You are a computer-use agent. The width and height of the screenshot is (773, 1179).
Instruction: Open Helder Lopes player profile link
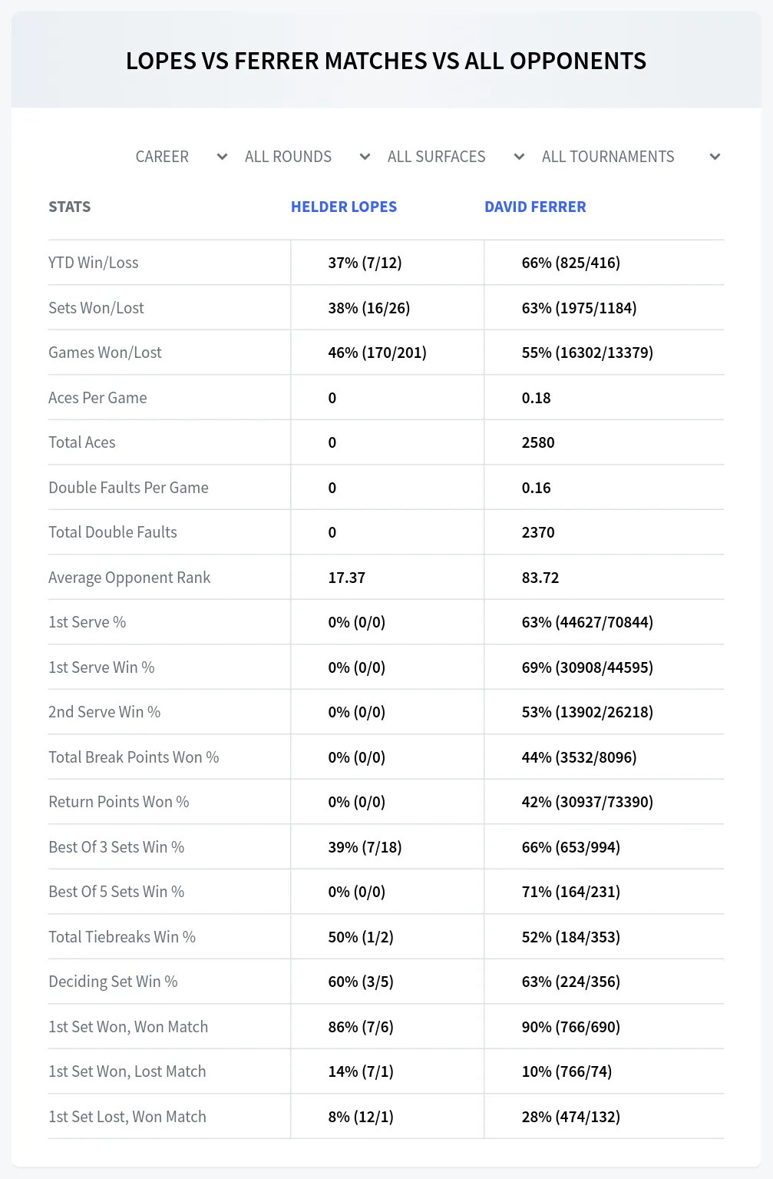coord(344,207)
